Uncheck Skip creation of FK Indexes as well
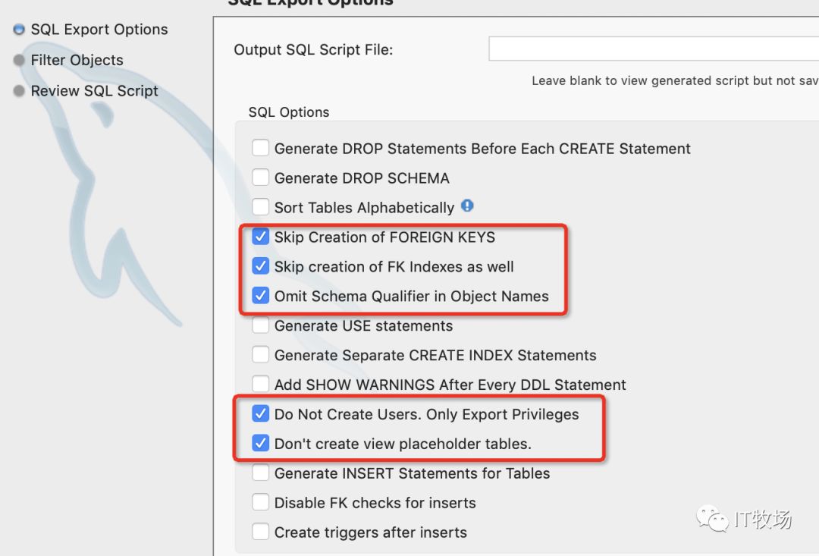This screenshot has width=819, height=556. (x=261, y=266)
